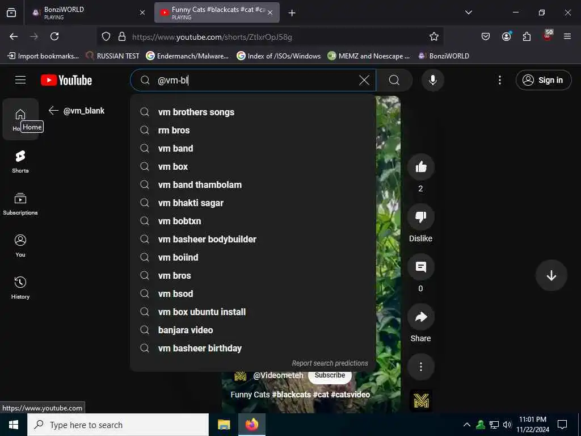This screenshot has width=581, height=436.
Task: Pick suggestion 'vm bsod'
Action: [x=252, y=294]
